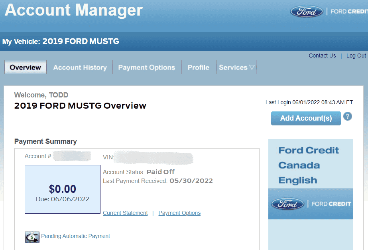Open the Contact Us link
Viewport: 368px width, 250px height.
[322, 56]
